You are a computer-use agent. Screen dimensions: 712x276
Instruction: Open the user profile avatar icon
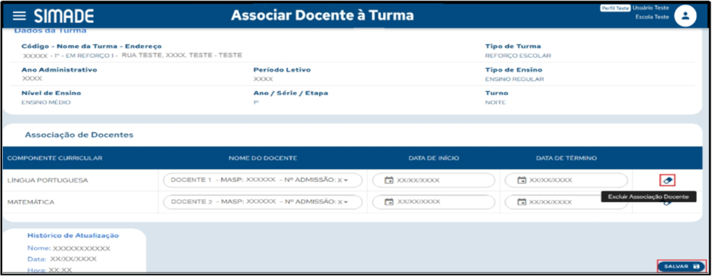(x=685, y=17)
